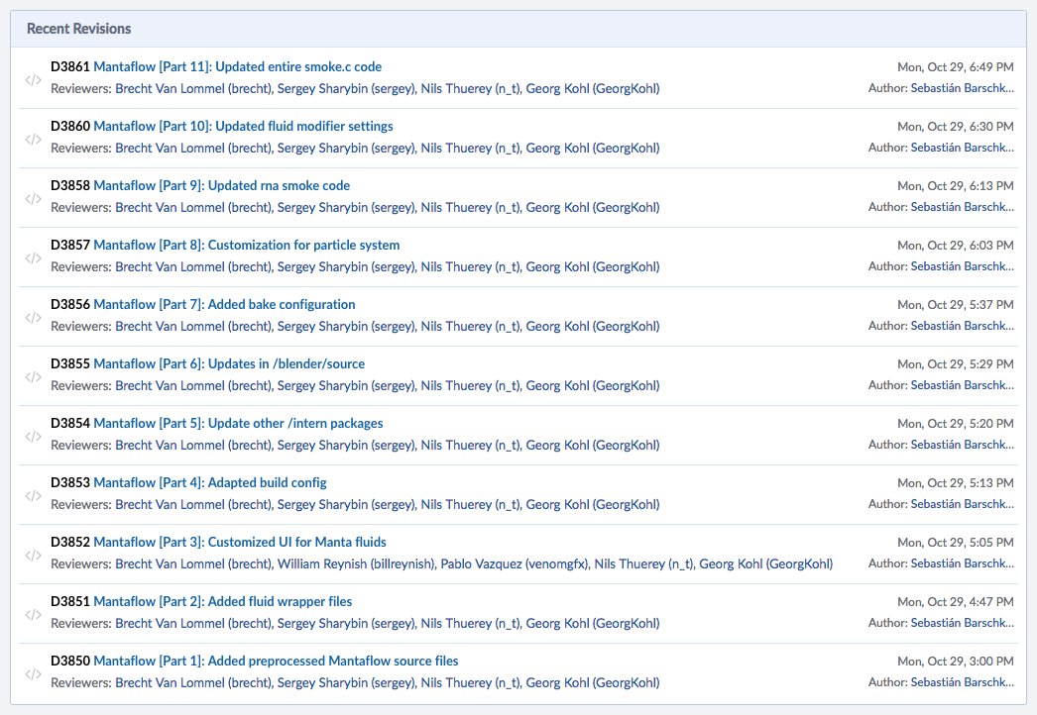The width and height of the screenshot is (1037, 715).
Task: Open author Sebastián Barschk on D3851 row
Action: click(x=963, y=623)
